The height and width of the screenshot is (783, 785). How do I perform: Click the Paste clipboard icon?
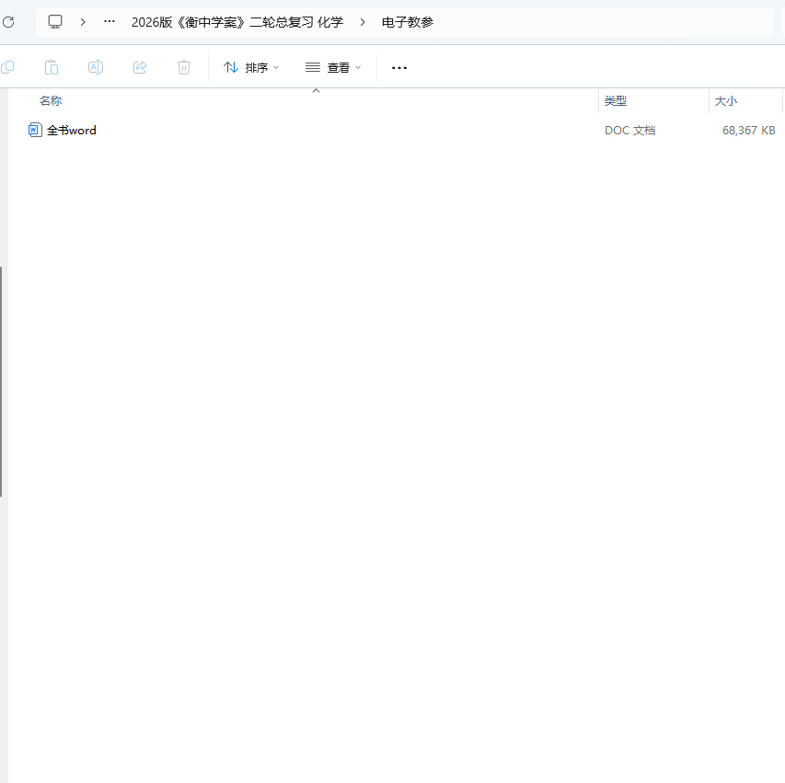[52, 67]
